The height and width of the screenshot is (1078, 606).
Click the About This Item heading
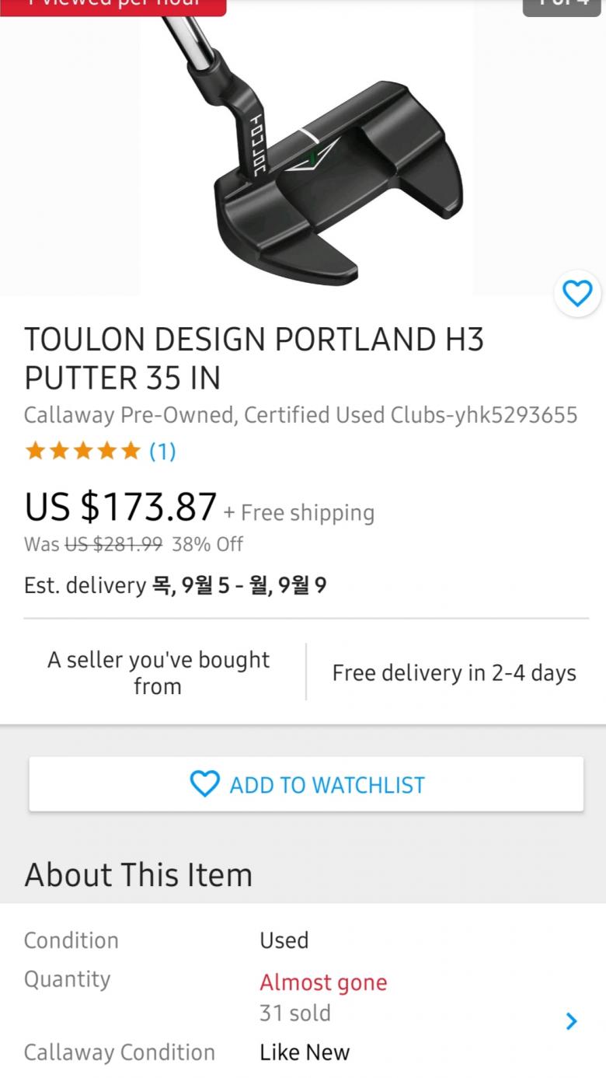(x=138, y=875)
